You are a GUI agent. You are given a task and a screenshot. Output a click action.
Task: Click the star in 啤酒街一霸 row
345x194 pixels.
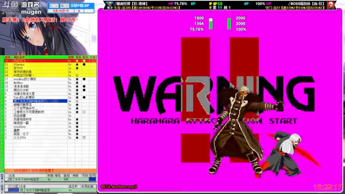pos(77,123)
